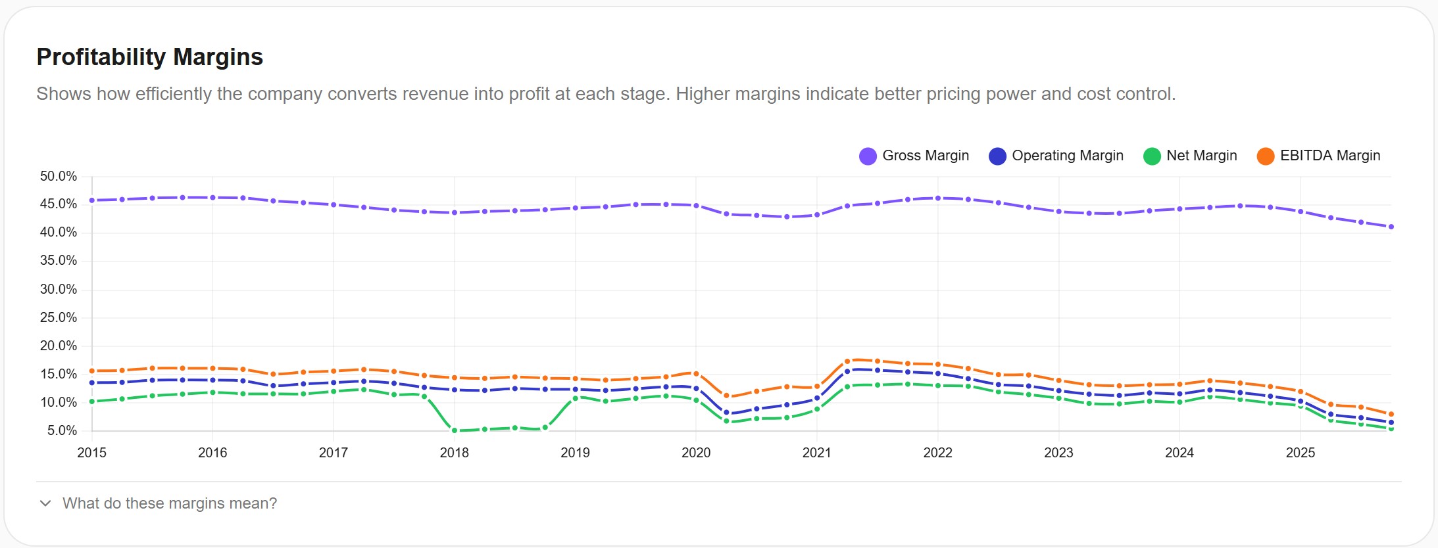
Task: Click the 2020 label on the x-axis
Action: pyautogui.click(x=696, y=452)
